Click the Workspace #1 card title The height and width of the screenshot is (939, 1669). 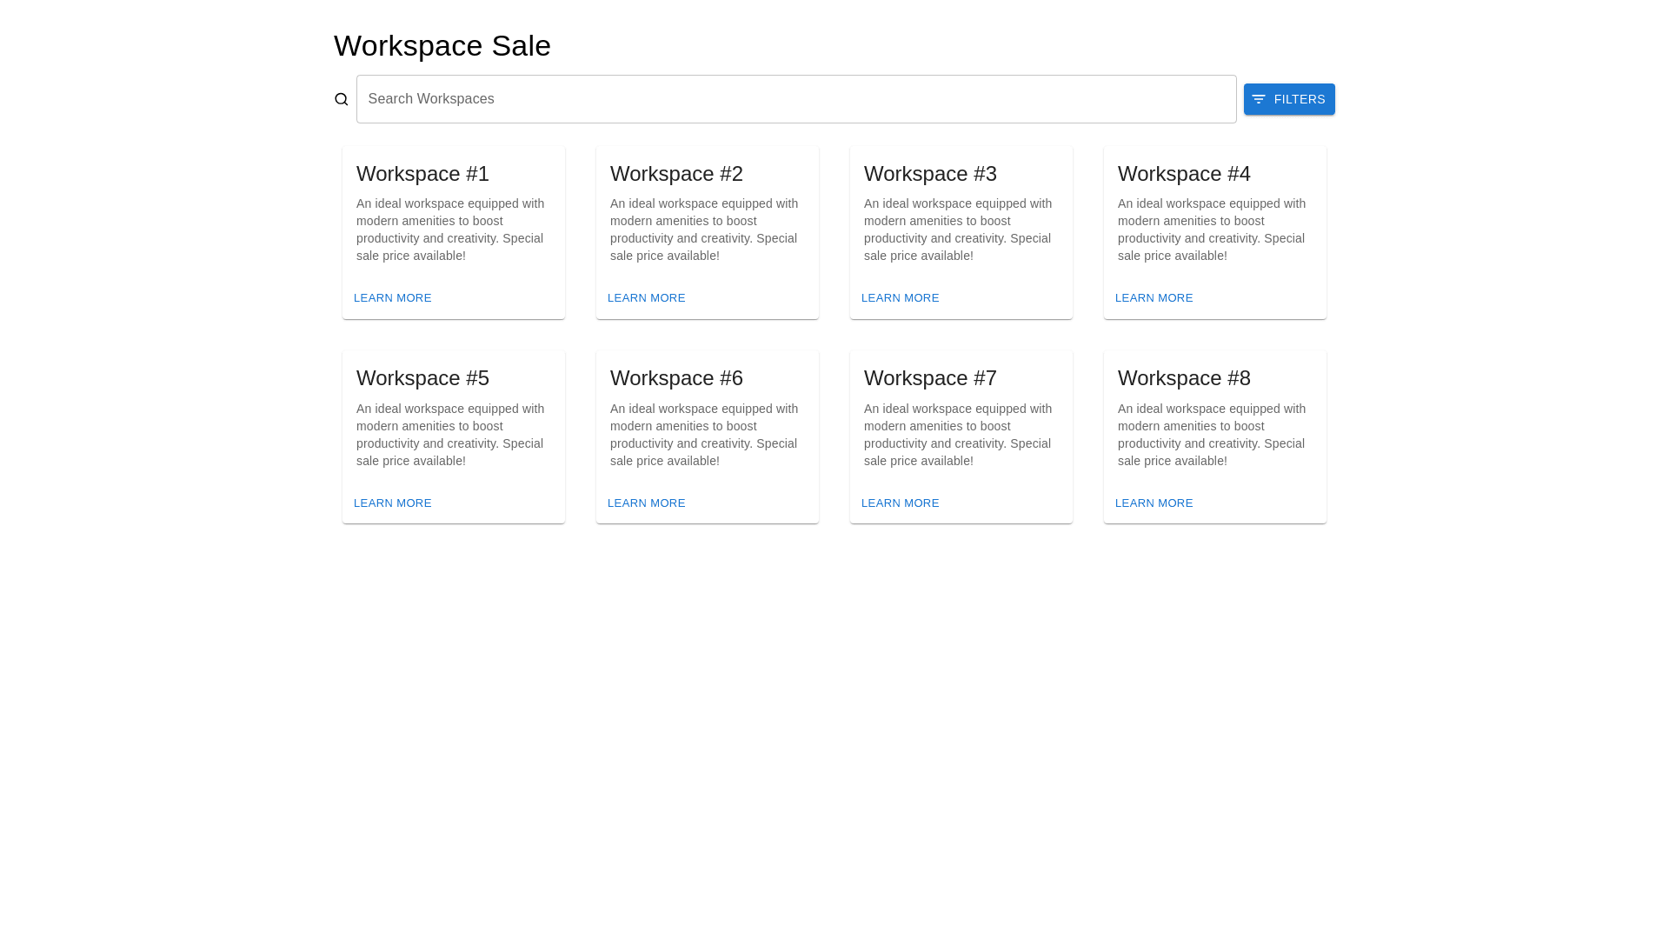pyautogui.click(x=422, y=174)
